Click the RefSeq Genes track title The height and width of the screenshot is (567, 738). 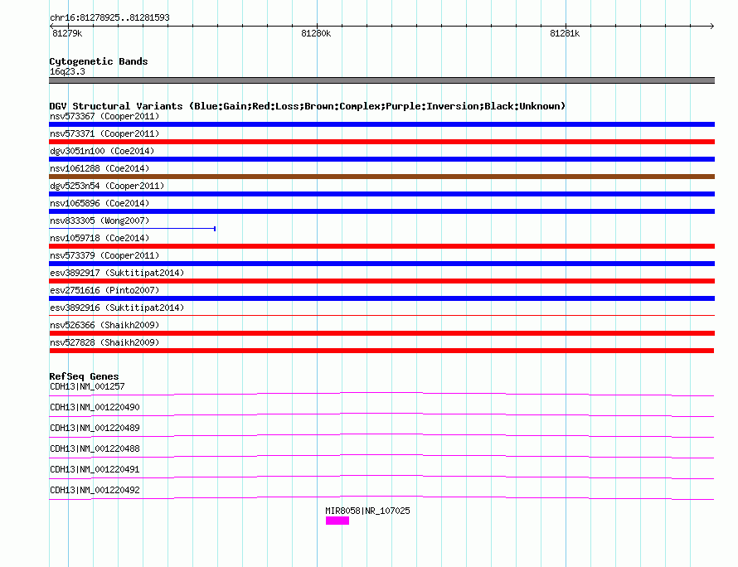[x=84, y=376]
